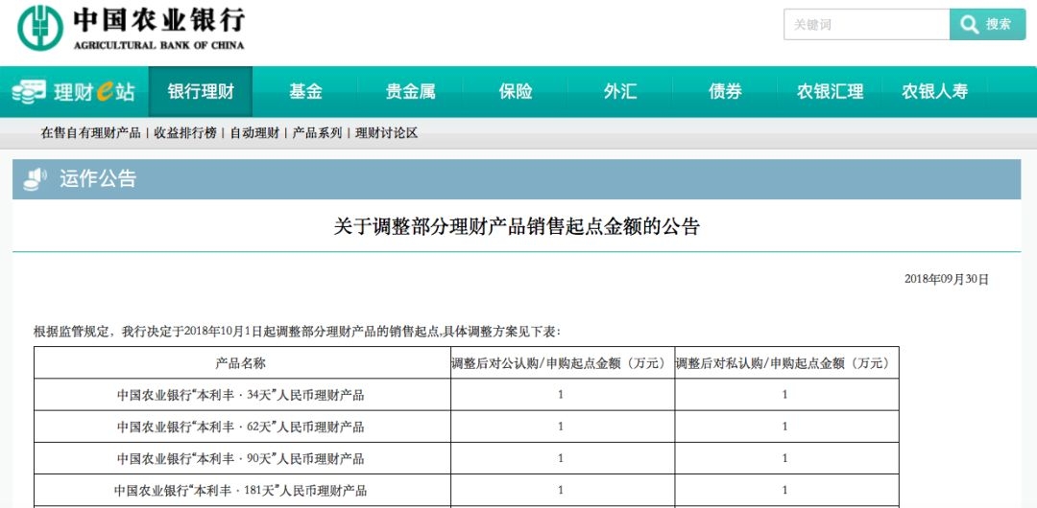Click the 运作公告 megaphone icon
This screenshot has height=508, width=1037.
click(35, 179)
